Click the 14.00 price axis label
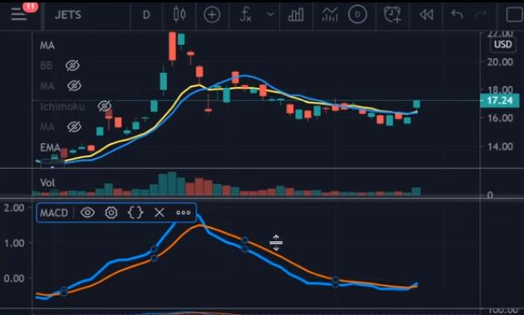Viewport: 524px width, 315px height. (500, 147)
